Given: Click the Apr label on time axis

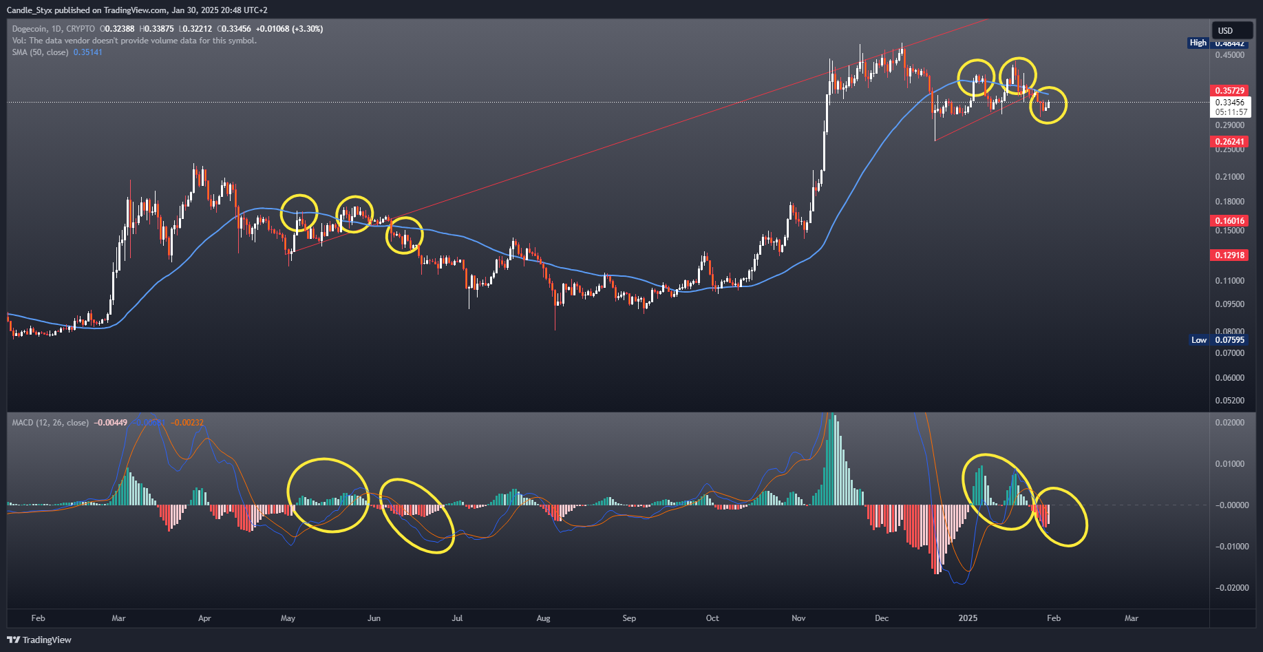Looking at the screenshot, I should coord(204,618).
